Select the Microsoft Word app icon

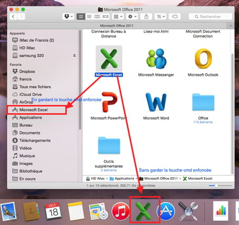156,102
